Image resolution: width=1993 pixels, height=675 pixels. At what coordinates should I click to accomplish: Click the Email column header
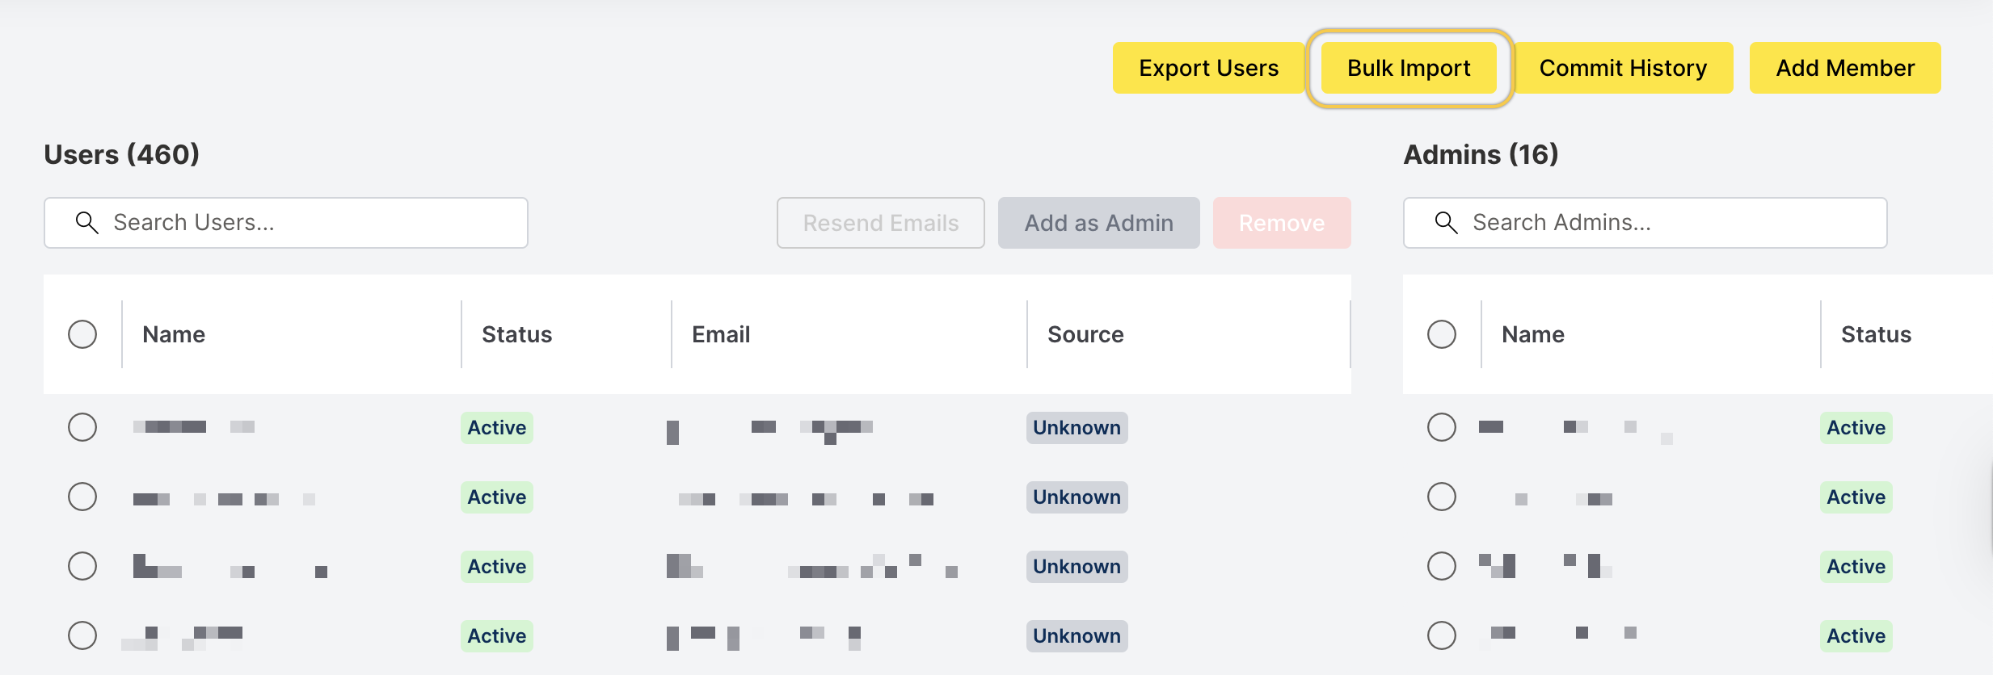[721, 334]
